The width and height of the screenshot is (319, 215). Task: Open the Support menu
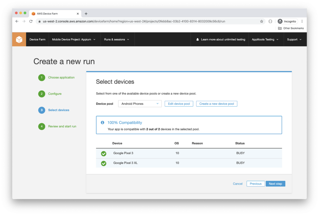coord(294,40)
